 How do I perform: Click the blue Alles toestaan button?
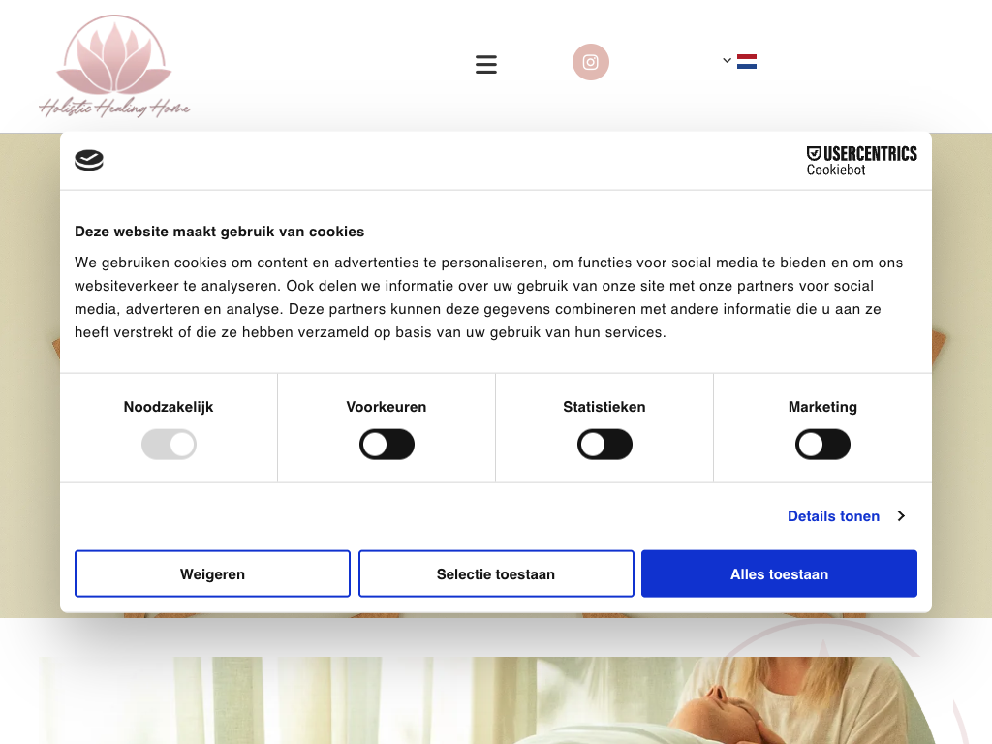[x=779, y=573]
